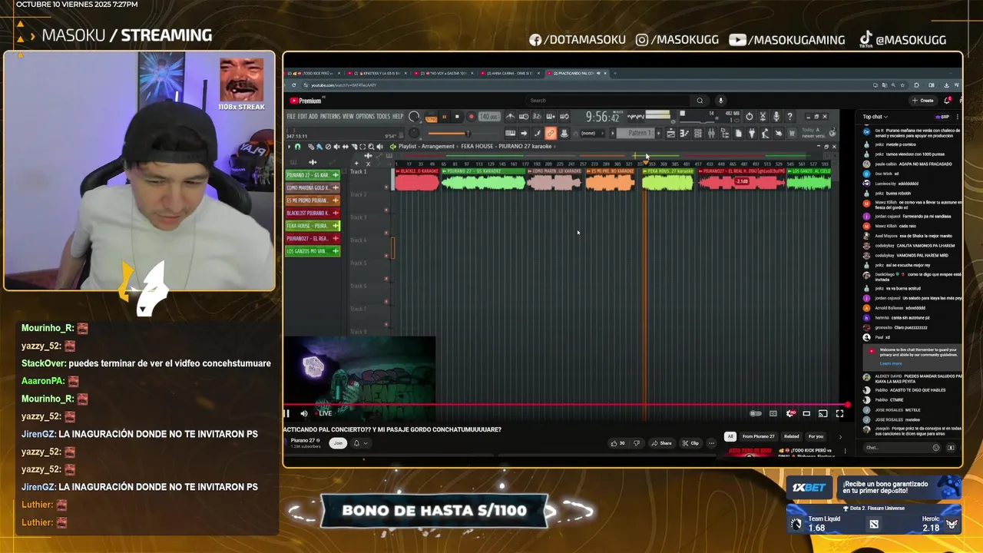Viewport: 983px width, 553px height.
Task: Open playlist options arrow menu
Action: point(289,147)
